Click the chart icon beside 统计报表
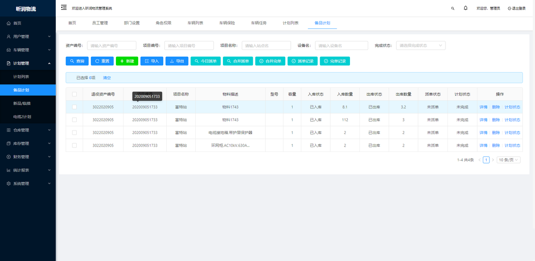 (9, 170)
